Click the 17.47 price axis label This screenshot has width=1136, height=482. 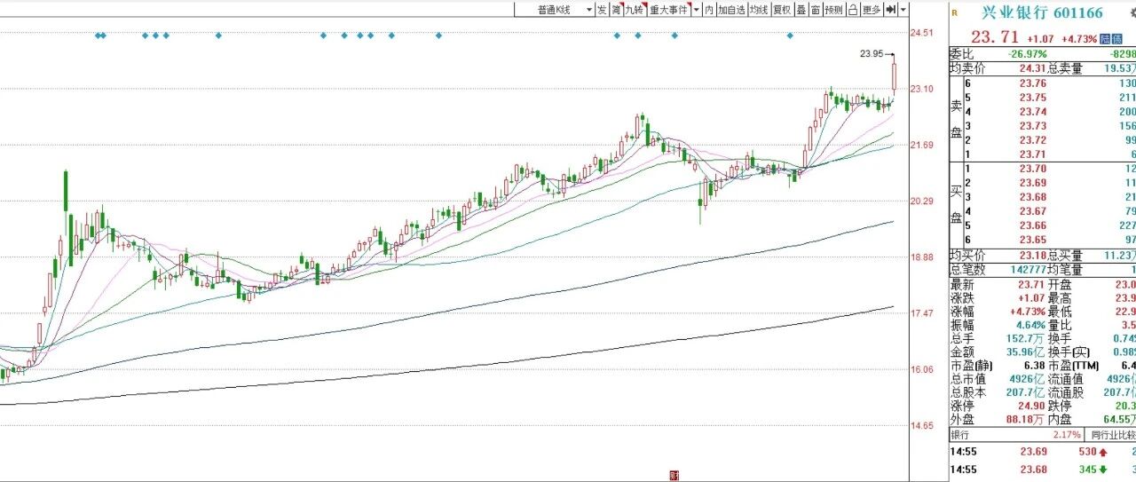pyautogui.click(x=921, y=313)
